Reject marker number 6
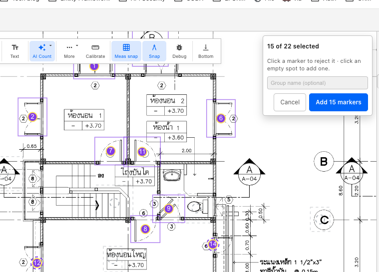 [x=221, y=118]
